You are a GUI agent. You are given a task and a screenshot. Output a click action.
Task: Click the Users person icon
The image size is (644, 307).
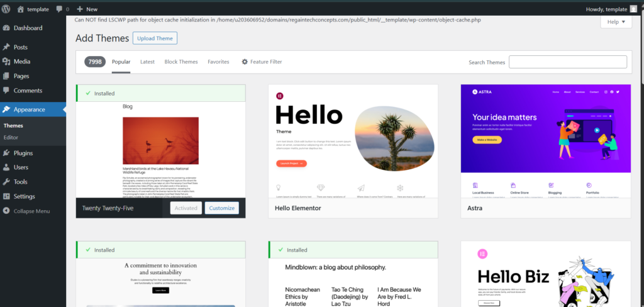6,167
